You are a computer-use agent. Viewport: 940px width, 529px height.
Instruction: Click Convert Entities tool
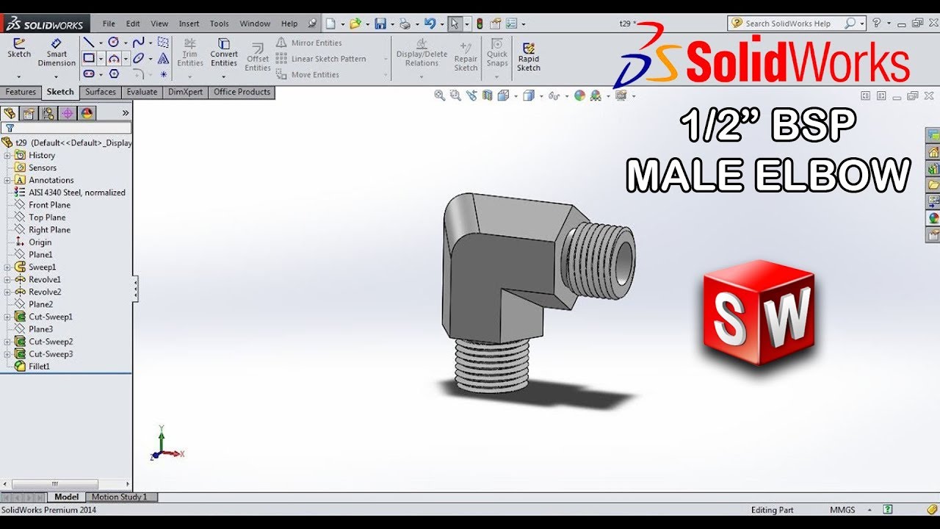pyautogui.click(x=224, y=52)
